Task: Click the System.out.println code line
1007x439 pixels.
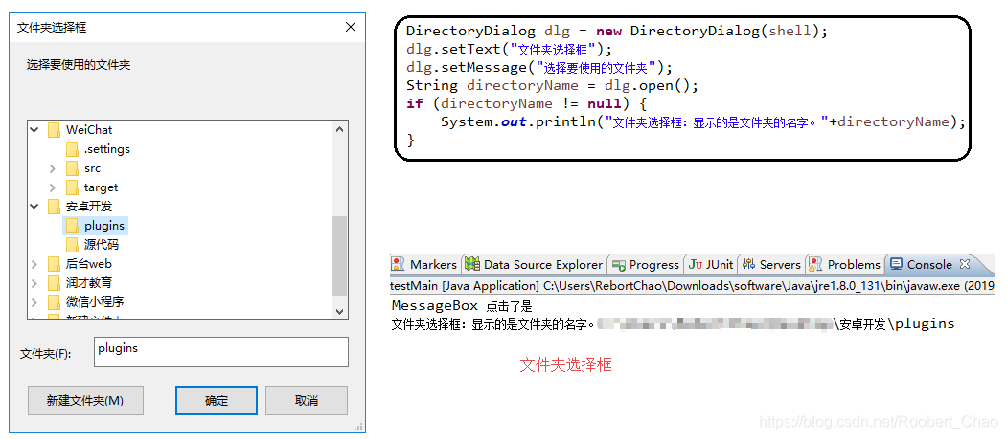Action: coord(703,121)
